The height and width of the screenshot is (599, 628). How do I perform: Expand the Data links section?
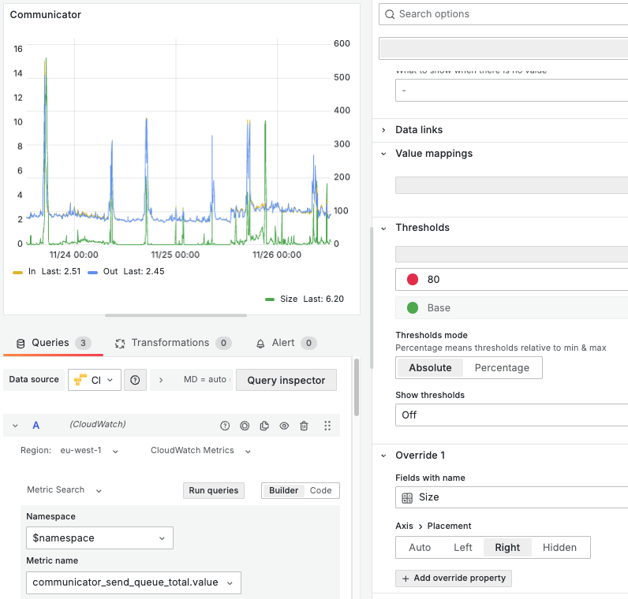tap(418, 130)
